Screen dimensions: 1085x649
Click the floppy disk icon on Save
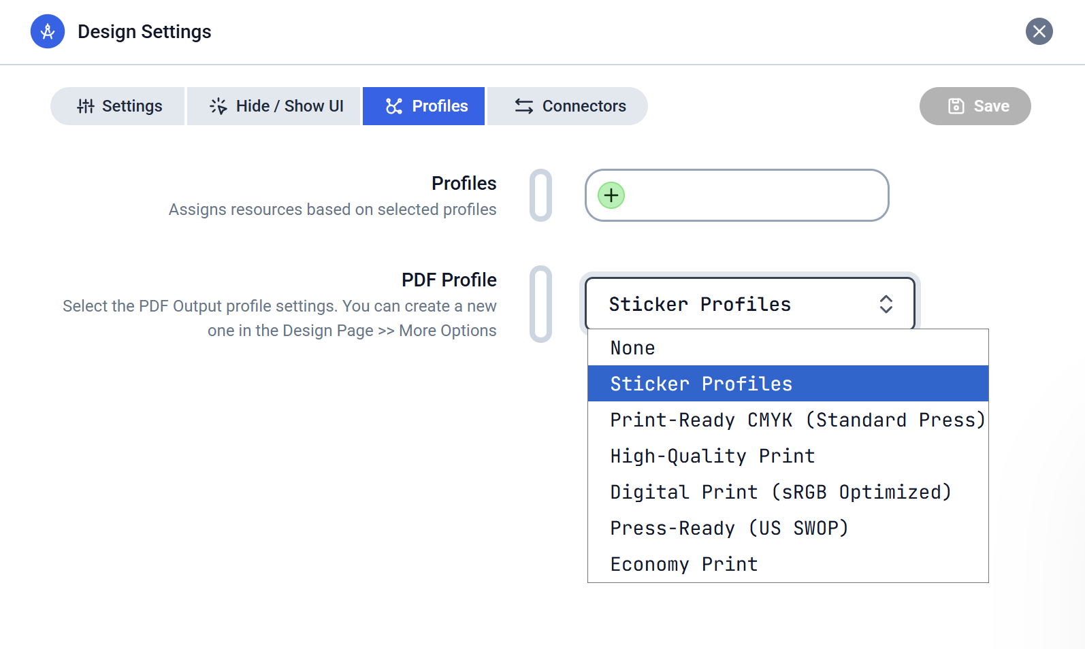coord(956,106)
